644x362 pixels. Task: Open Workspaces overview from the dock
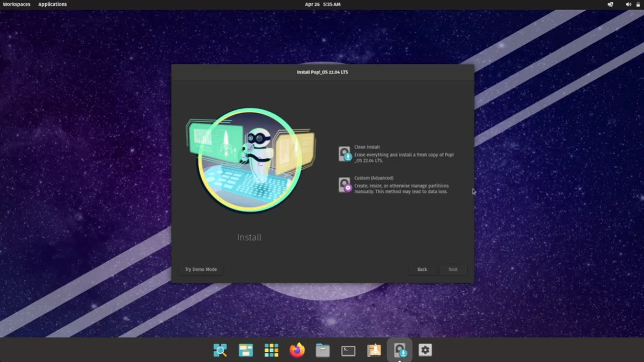[245, 351]
